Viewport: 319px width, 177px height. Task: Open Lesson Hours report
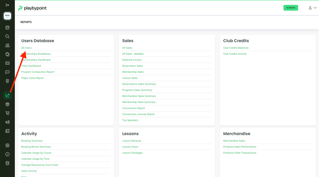tap(130, 147)
